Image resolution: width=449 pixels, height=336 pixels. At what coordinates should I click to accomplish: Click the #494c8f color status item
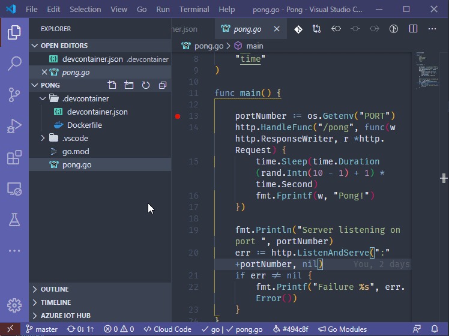click(291, 329)
